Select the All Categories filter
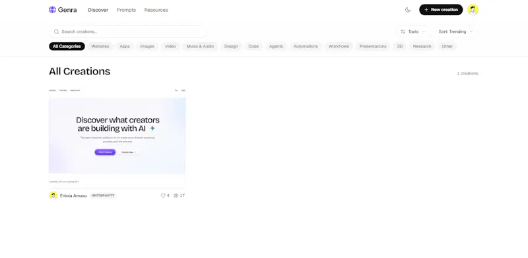This screenshot has width=528, height=258. coord(67,46)
